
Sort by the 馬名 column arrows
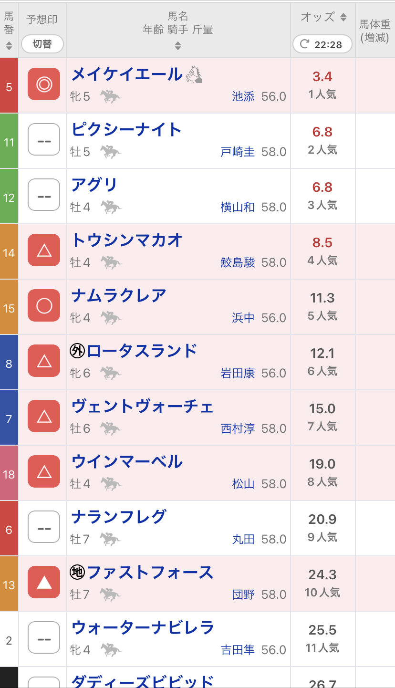click(178, 46)
